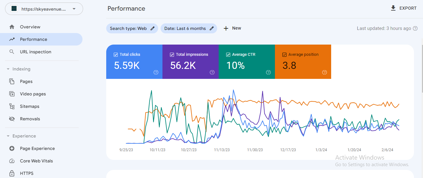Click the Video pages icon
The height and width of the screenshot is (178, 423).
[x=12, y=94]
